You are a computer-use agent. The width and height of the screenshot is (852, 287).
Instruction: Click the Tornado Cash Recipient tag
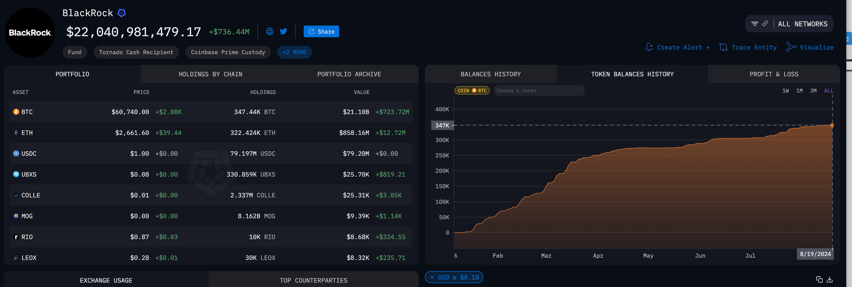tap(136, 52)
